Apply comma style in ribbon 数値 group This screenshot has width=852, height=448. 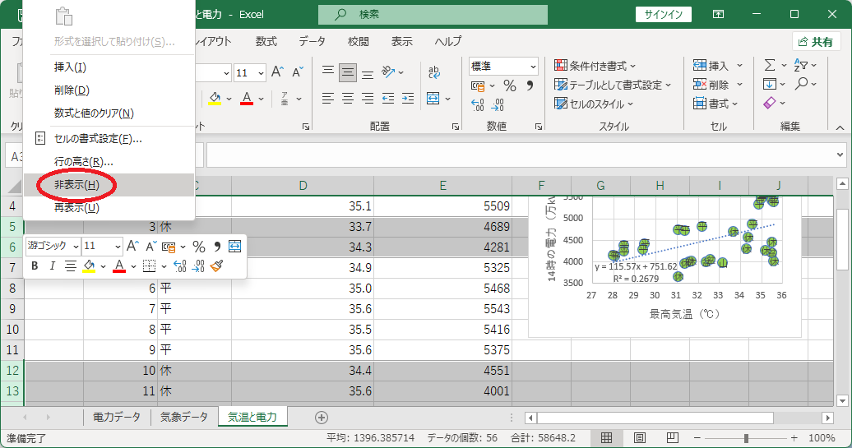530,85
